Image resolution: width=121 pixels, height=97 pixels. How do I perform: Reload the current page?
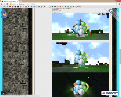(7, 4)
